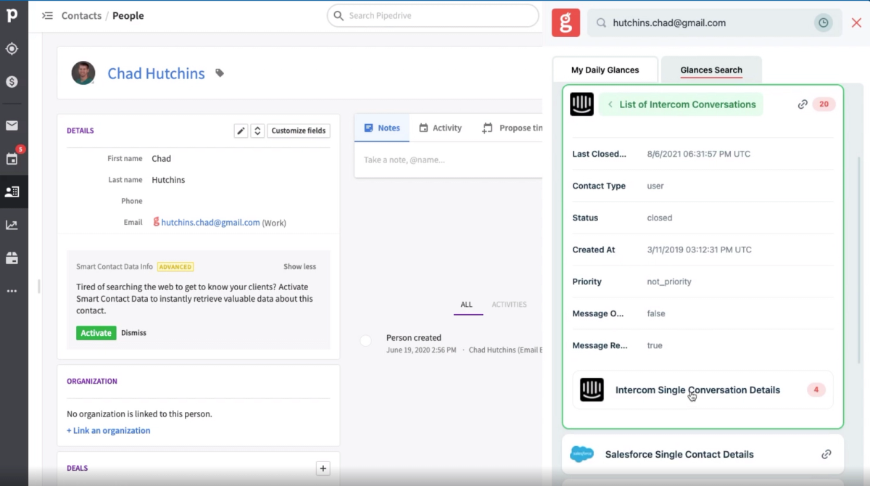
Task: Dismiss the Smart Contact Data prompt
Action: (x=133, y=333)
